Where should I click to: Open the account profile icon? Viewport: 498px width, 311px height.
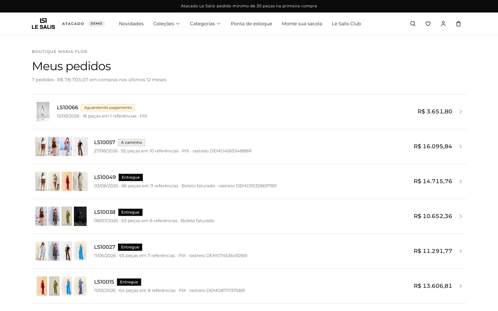(x=443, y=24)
